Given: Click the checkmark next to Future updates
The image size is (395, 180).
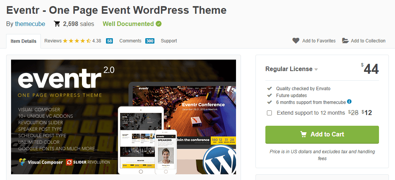Looking at the screenshot, I should click(x=270, y=96).
